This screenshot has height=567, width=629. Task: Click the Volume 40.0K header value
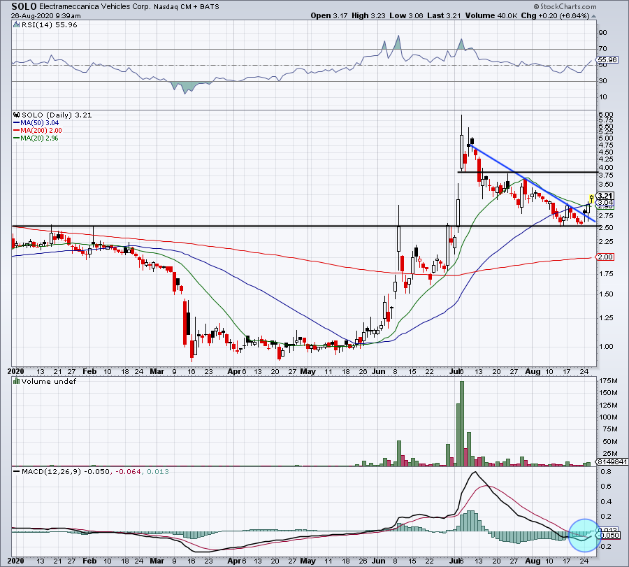[x=491, y=15]
